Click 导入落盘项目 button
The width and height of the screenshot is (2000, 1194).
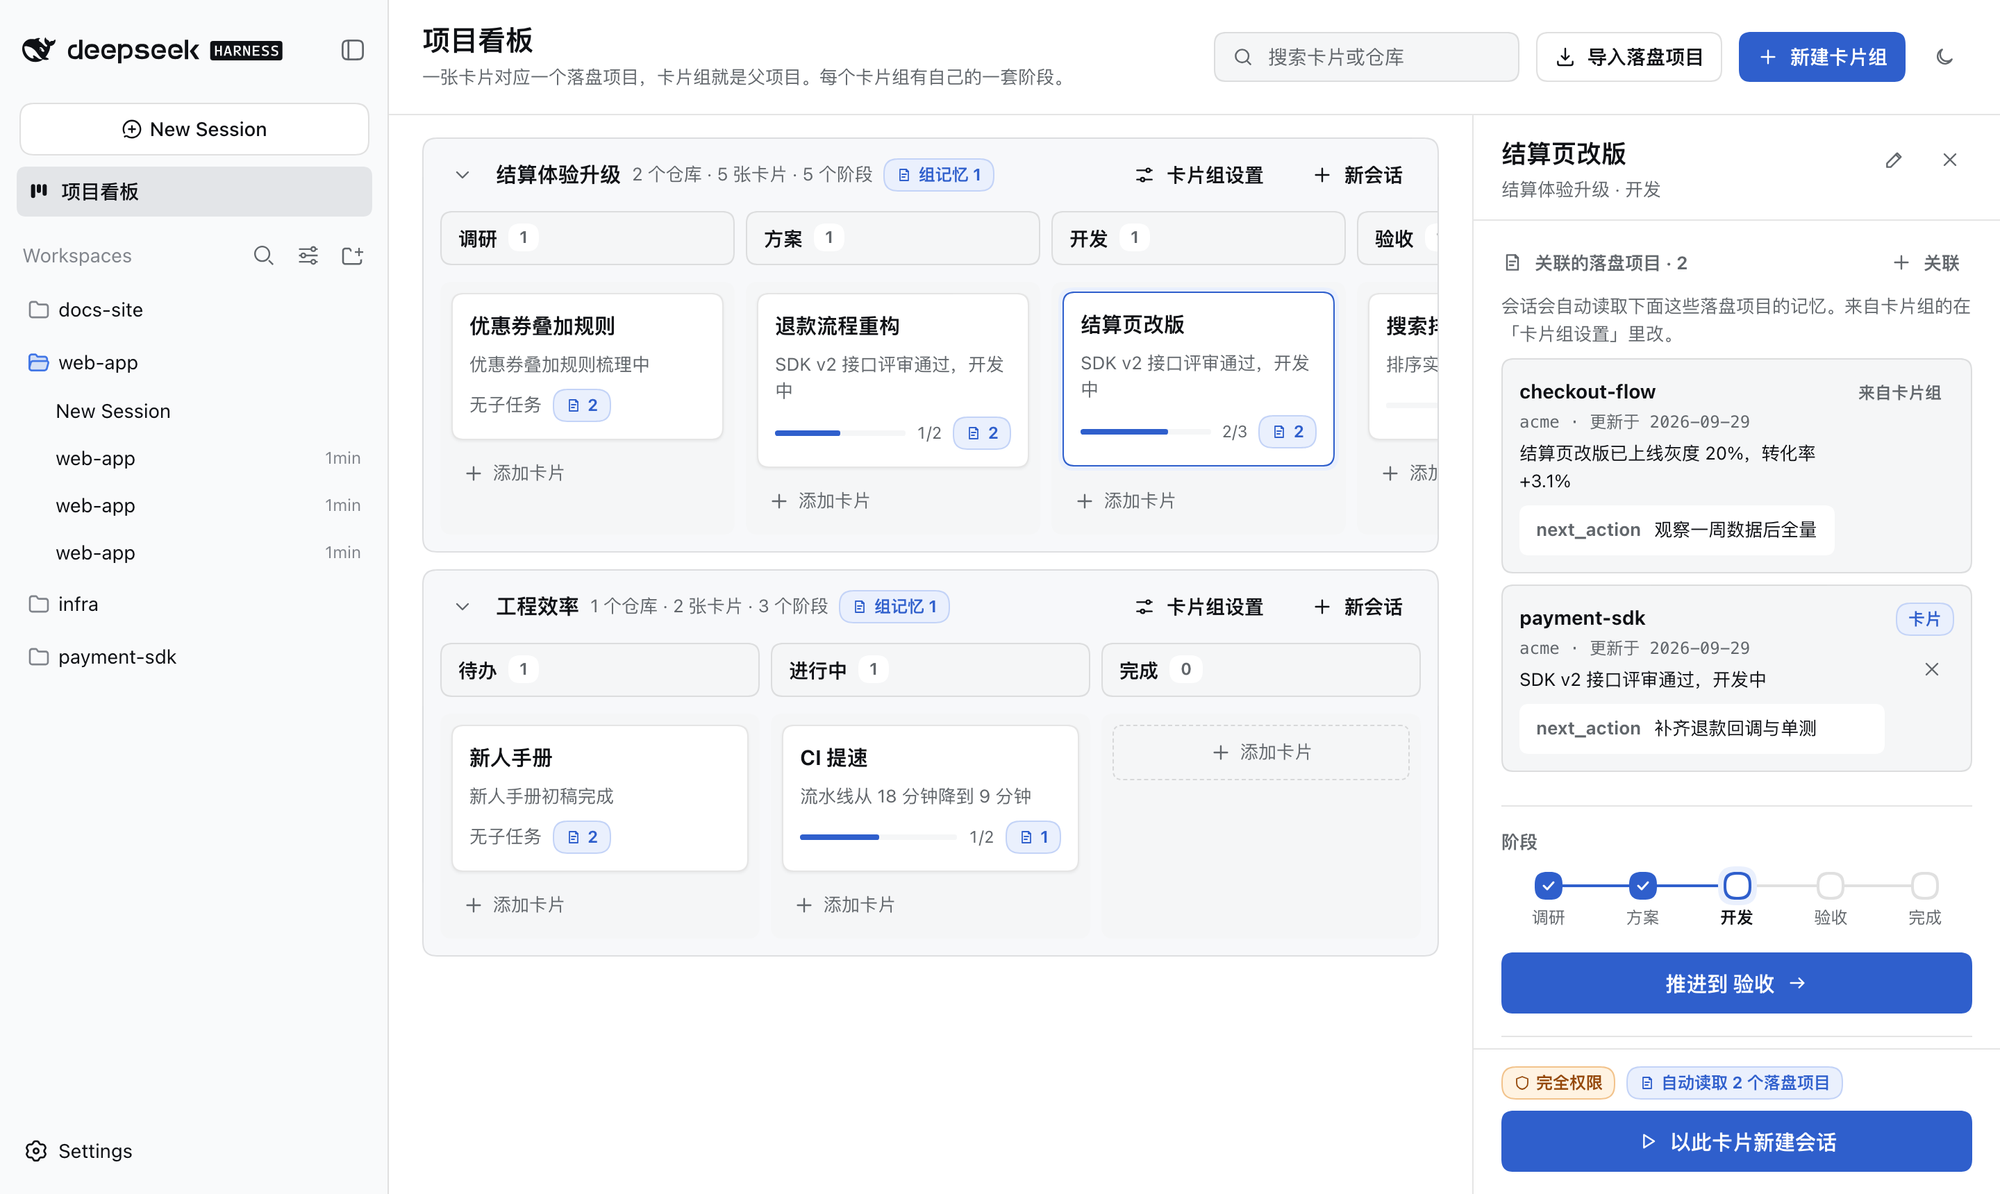pos(1629,57)
